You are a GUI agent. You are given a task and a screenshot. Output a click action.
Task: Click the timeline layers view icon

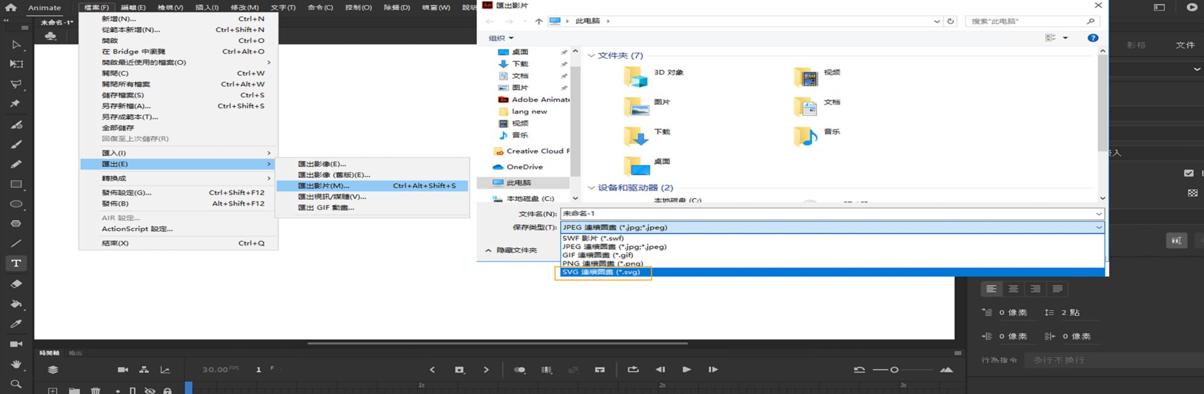53,370
